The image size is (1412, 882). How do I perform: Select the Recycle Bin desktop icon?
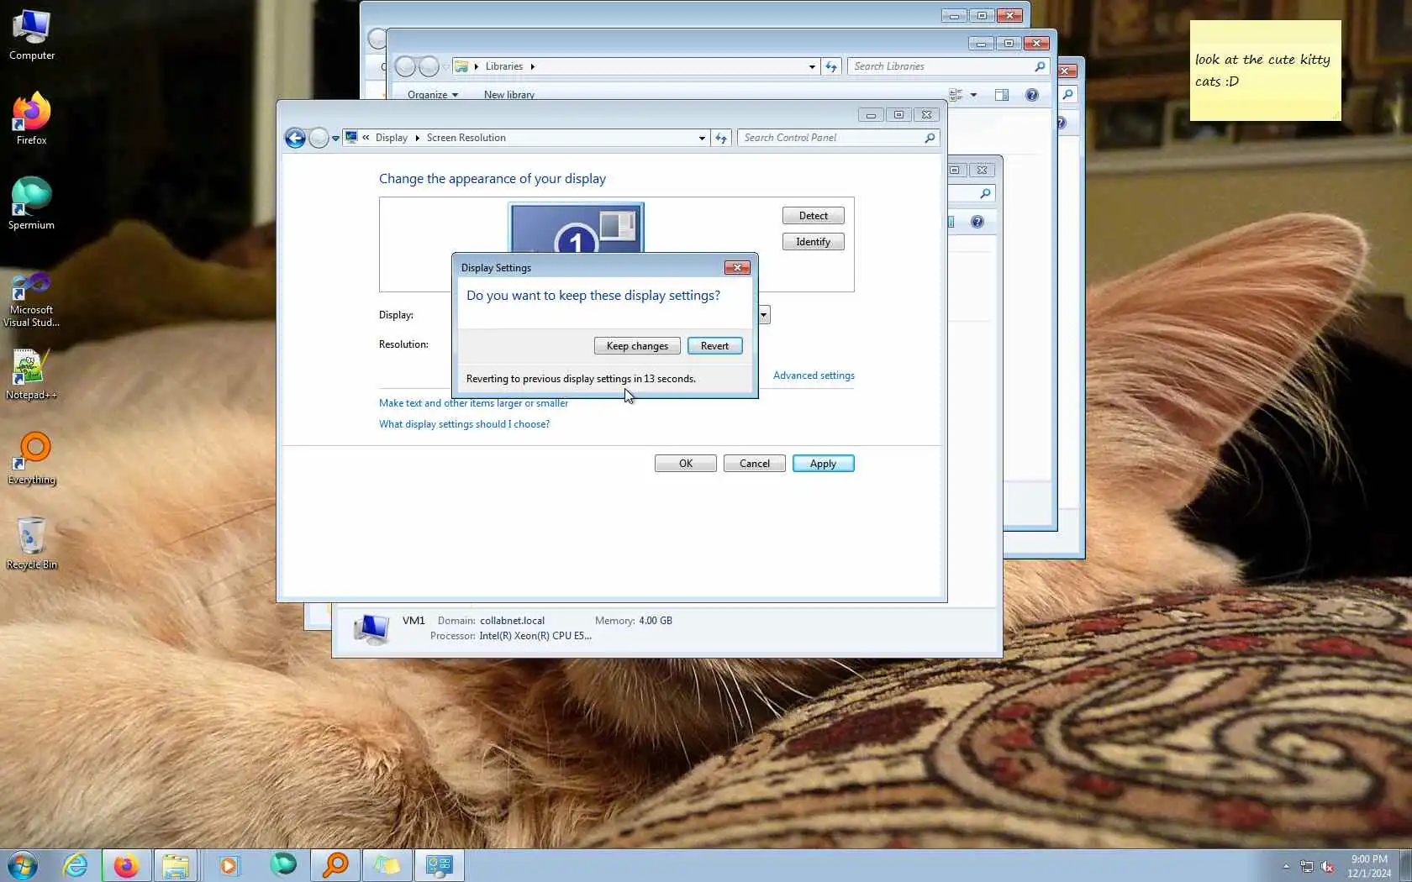coord(31,543)
